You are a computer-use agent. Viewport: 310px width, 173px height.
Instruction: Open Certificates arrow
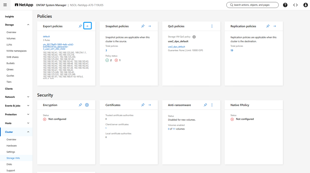[149, 105]
